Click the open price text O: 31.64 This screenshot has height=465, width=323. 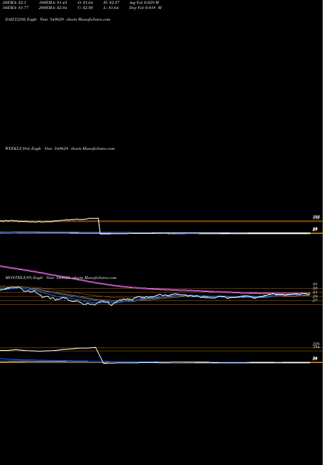coord(85,3)
